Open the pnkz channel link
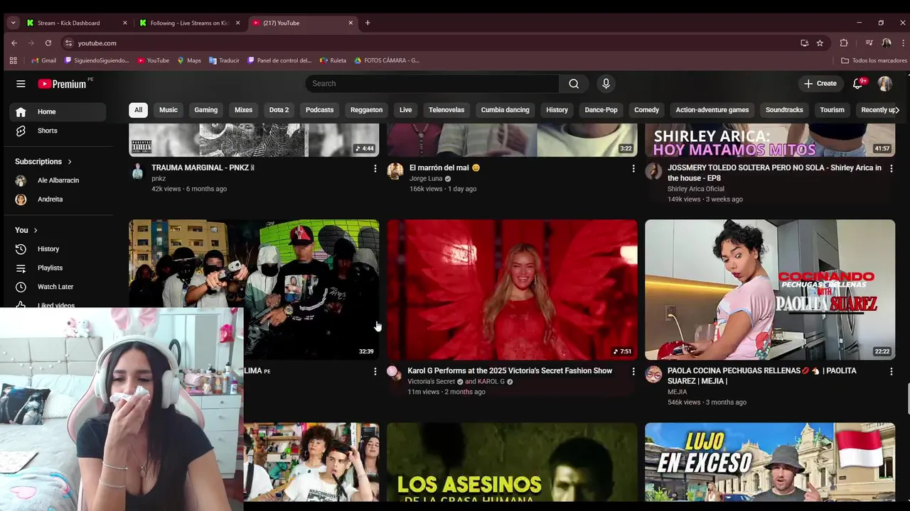The width and height of the screenshot is (910, 511). 159,179
